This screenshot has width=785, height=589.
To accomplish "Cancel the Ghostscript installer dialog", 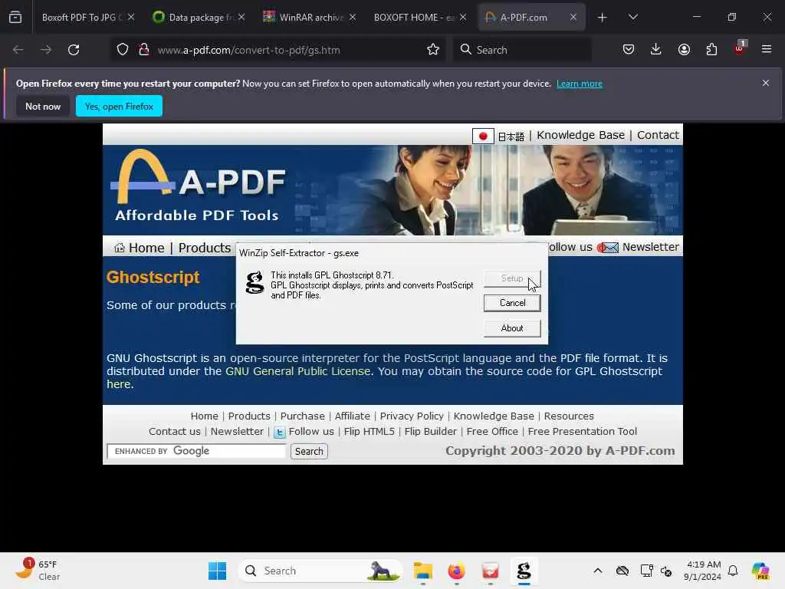I will (x=512, y=303).
